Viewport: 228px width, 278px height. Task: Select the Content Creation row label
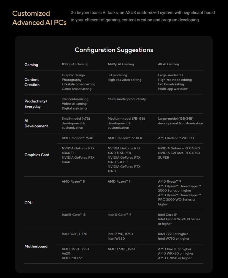tap(32, 82)
